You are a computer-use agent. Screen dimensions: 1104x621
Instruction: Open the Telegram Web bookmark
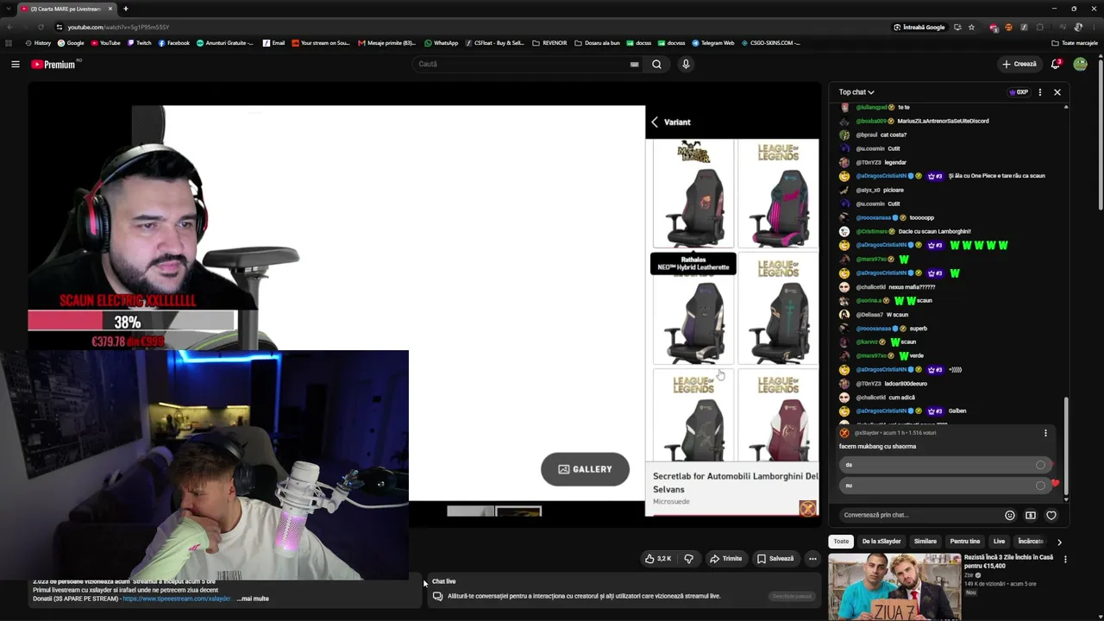pos(712,43)
